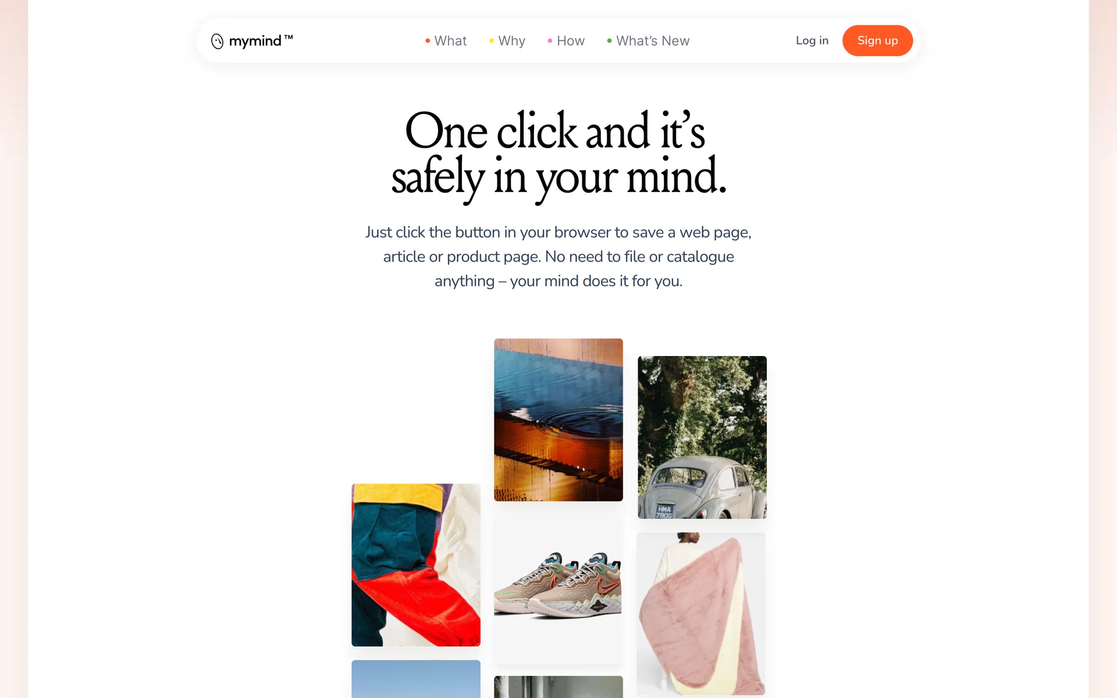
Task: Click the green dot beside What's New
Action: point(609,41)
